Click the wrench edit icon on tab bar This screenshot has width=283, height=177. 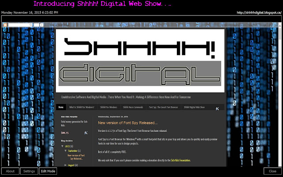point(217,108)
